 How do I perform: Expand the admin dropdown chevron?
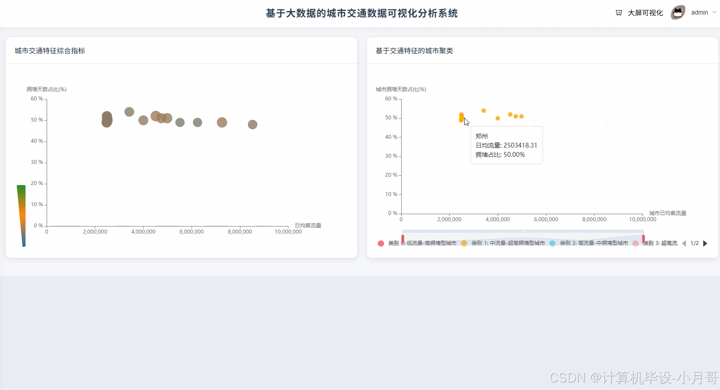pyautogui.click(x=714, y=12)
